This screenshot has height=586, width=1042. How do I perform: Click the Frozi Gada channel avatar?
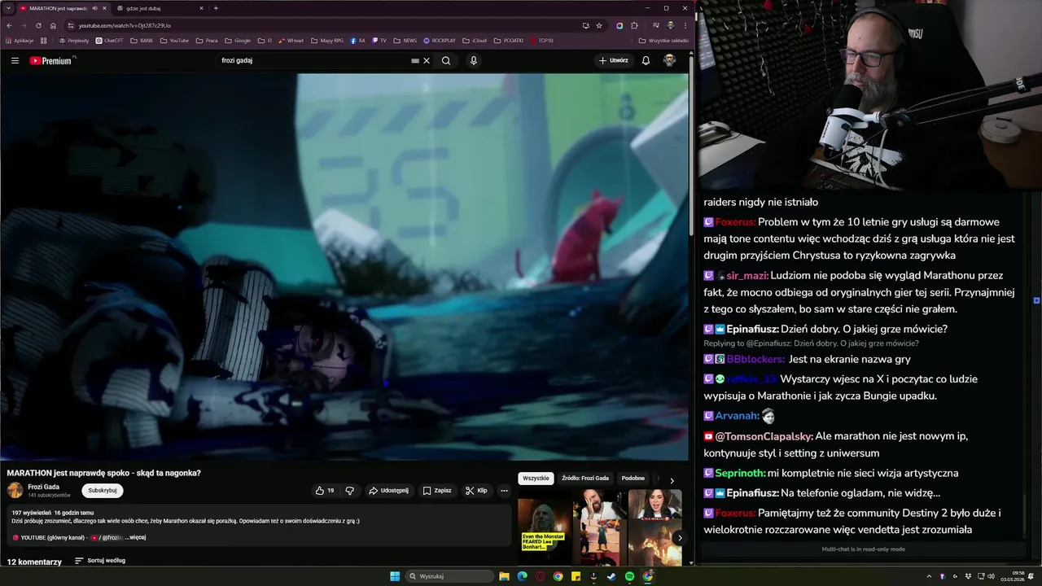15,491
